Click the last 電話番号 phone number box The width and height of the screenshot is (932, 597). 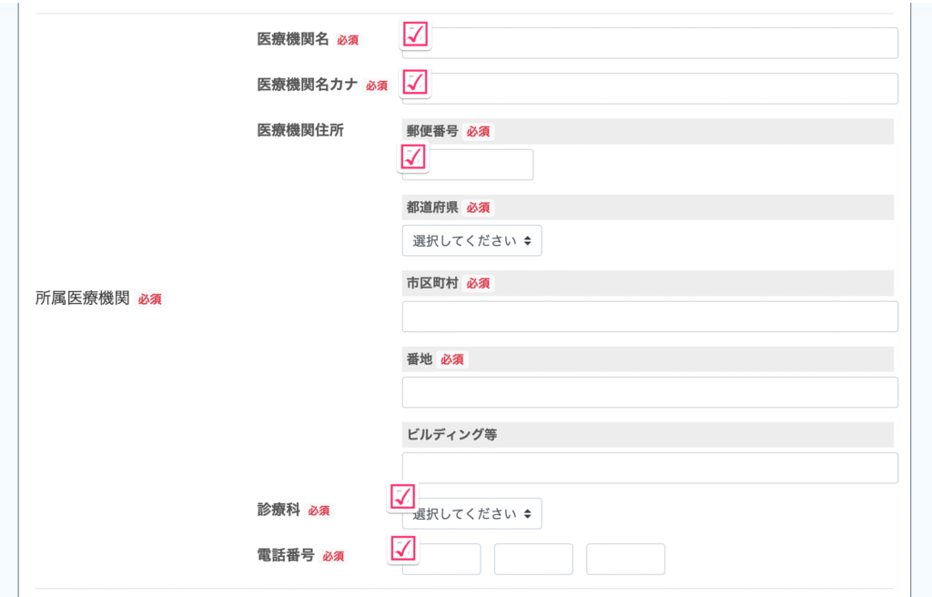[x=625, y=560]
